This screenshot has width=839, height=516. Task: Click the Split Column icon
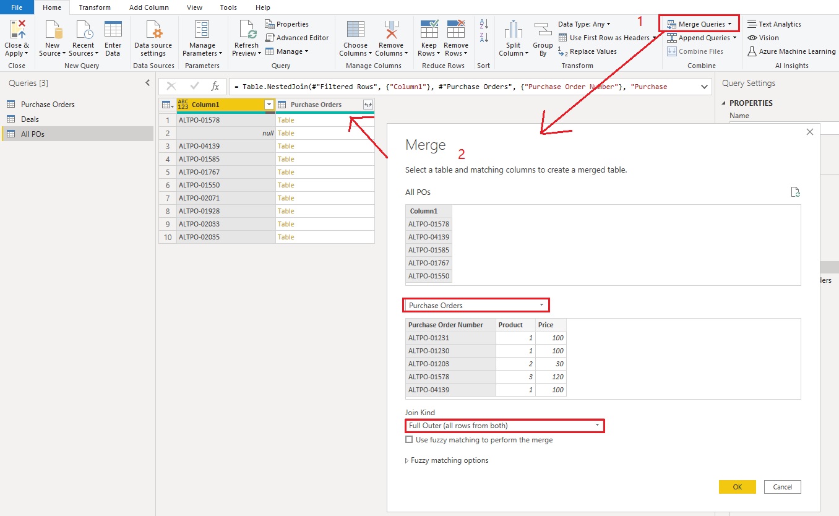(x=513, y=30)
